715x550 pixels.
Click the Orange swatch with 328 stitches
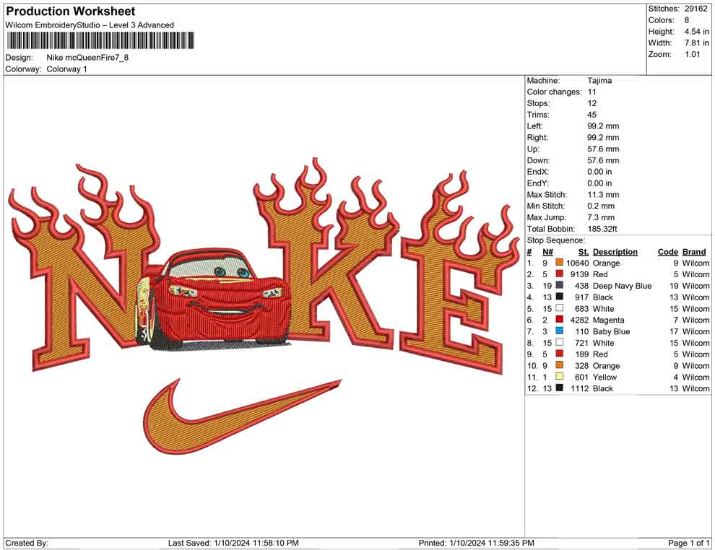559,365
